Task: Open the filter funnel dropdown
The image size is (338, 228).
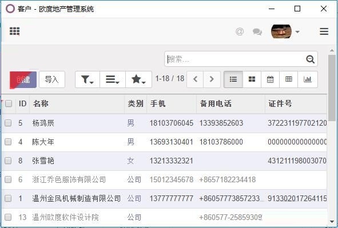Action: point(88,79)
